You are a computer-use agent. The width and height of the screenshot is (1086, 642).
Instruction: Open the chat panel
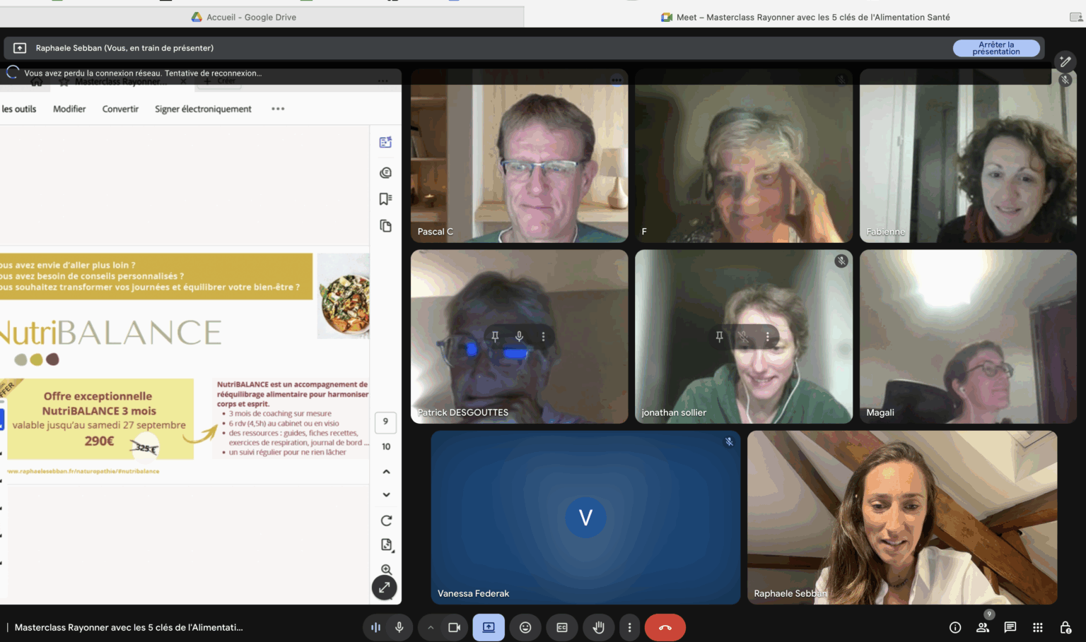pos(1010,627)
